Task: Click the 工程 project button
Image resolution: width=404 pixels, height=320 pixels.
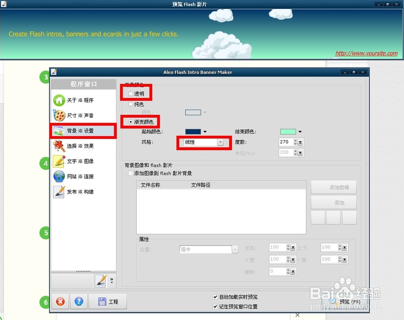Action: coord(108,301)
